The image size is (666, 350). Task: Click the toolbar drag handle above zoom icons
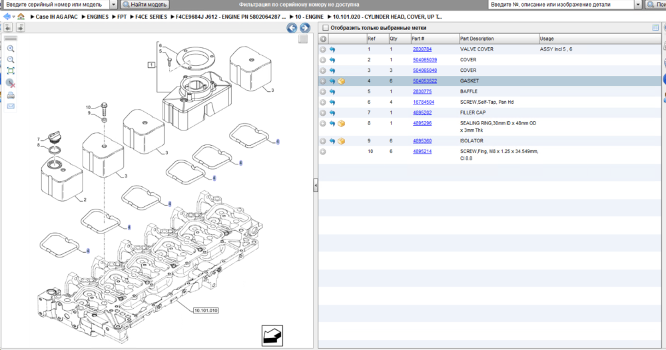tap(11, 38)
